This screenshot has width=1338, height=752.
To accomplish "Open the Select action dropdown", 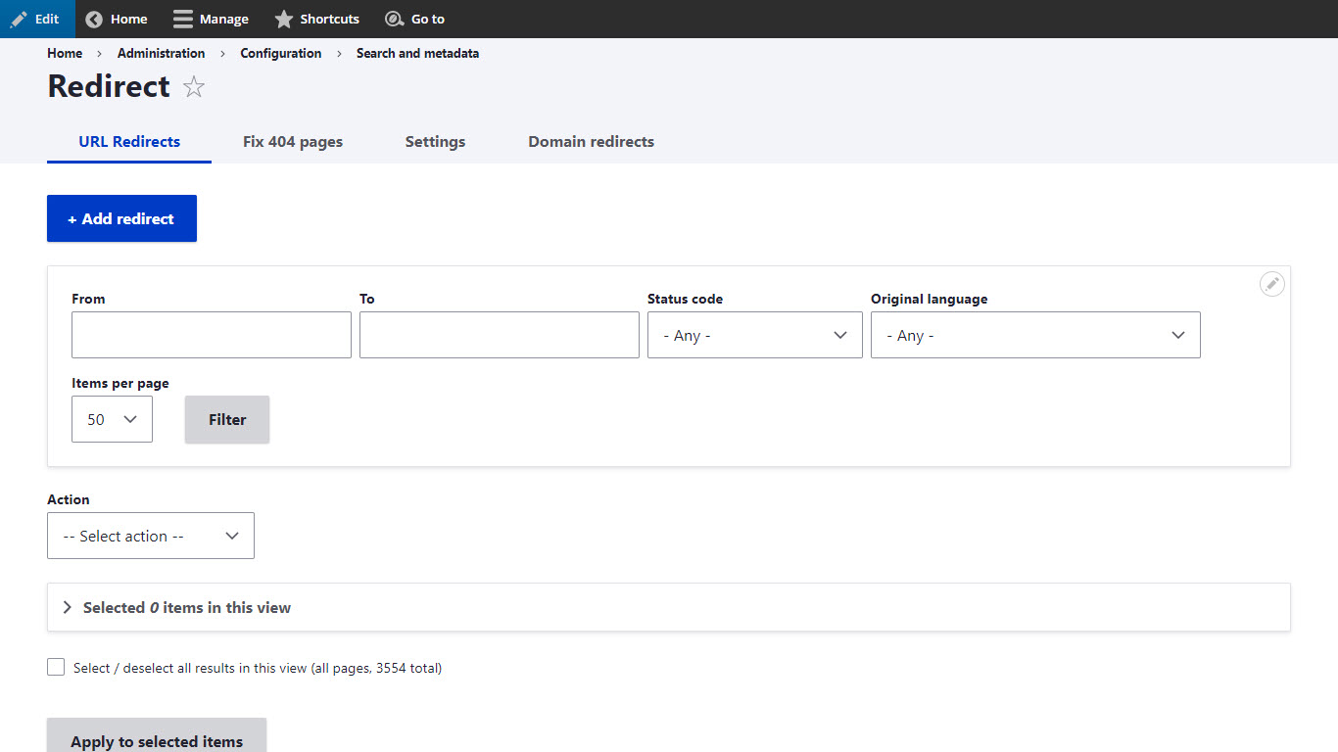I will click(x=151, y=536).
